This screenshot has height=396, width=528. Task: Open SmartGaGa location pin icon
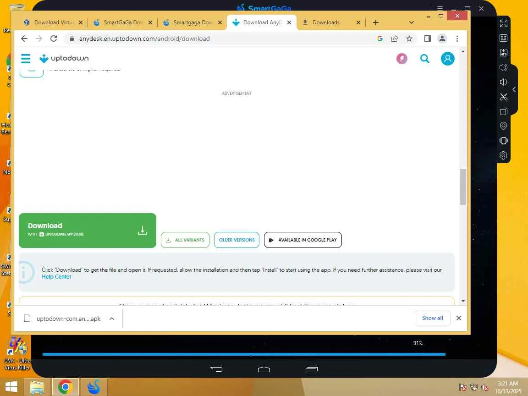[x=503, y=126]
